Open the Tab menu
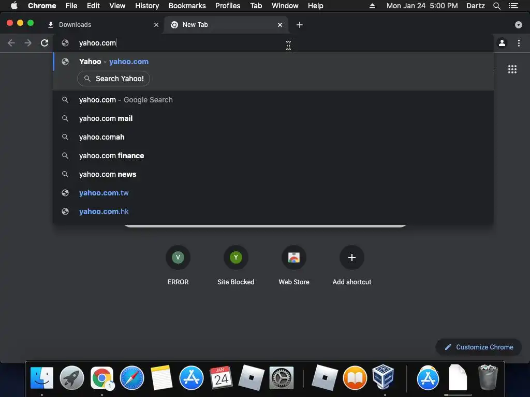Image resolution: width=530 pixels, height=397 pixels. click(x=256, y=6)
